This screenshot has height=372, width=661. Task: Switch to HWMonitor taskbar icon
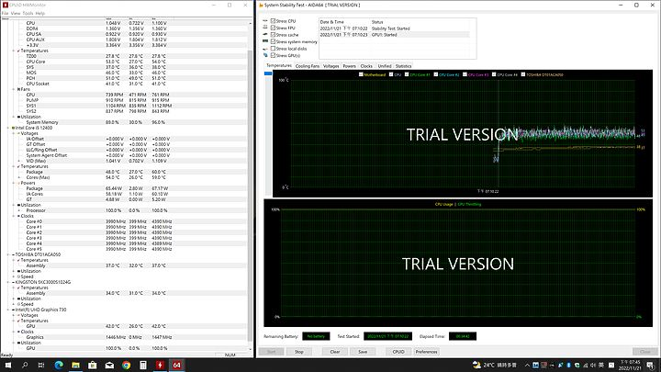[x=160, y=365]
